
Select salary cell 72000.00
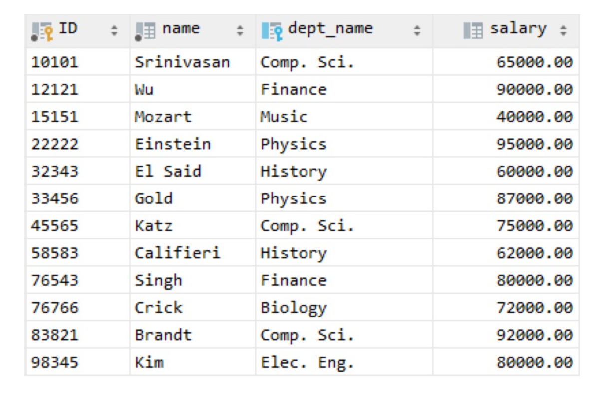pyautogui.click(x=506, y=307)
